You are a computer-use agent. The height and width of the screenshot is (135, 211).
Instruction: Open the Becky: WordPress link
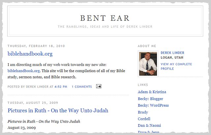click(153, 105)
